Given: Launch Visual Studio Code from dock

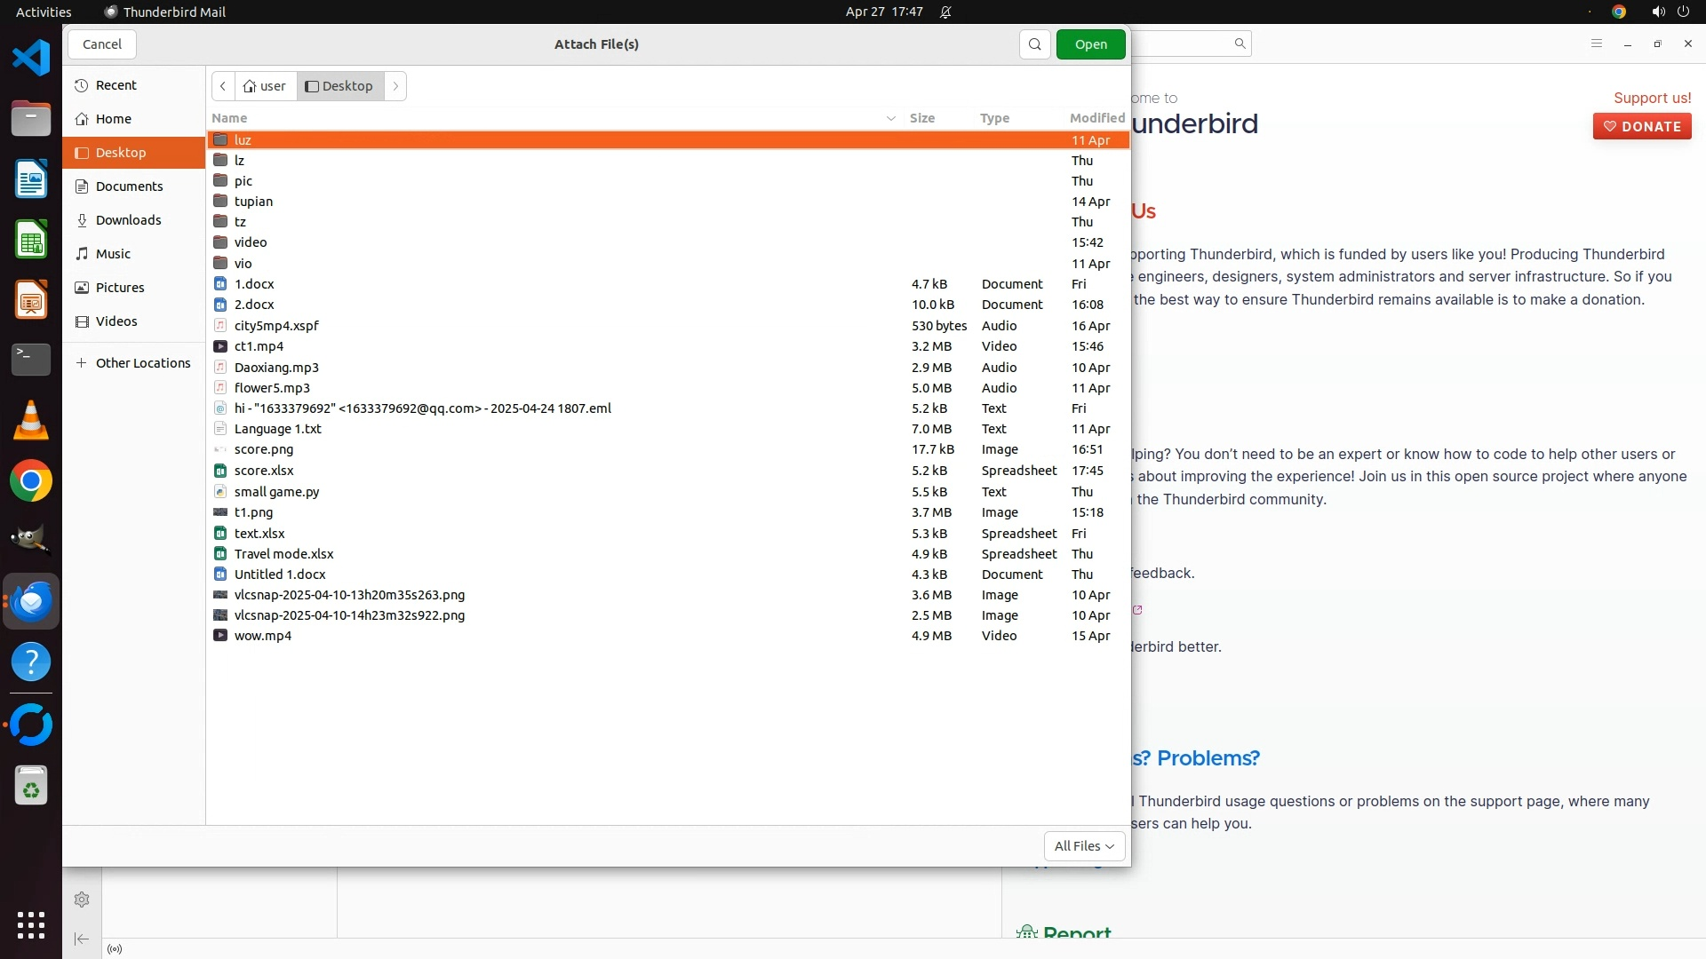Looking at the screenshot, I should click(x=31, y=59).
